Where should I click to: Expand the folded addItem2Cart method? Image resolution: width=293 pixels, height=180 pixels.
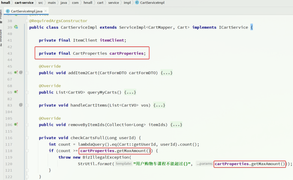point(27,73)
